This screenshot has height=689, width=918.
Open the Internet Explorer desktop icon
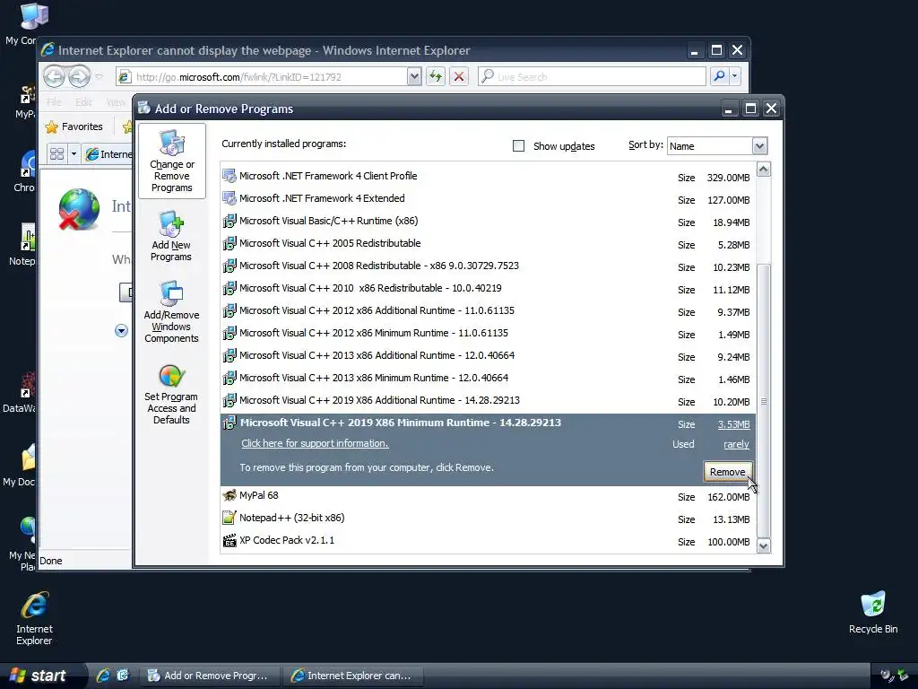point(34,619)
